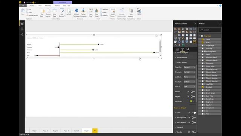
Task: Open Edit Queries from the ribbon
Action: (x=62, y=12)
